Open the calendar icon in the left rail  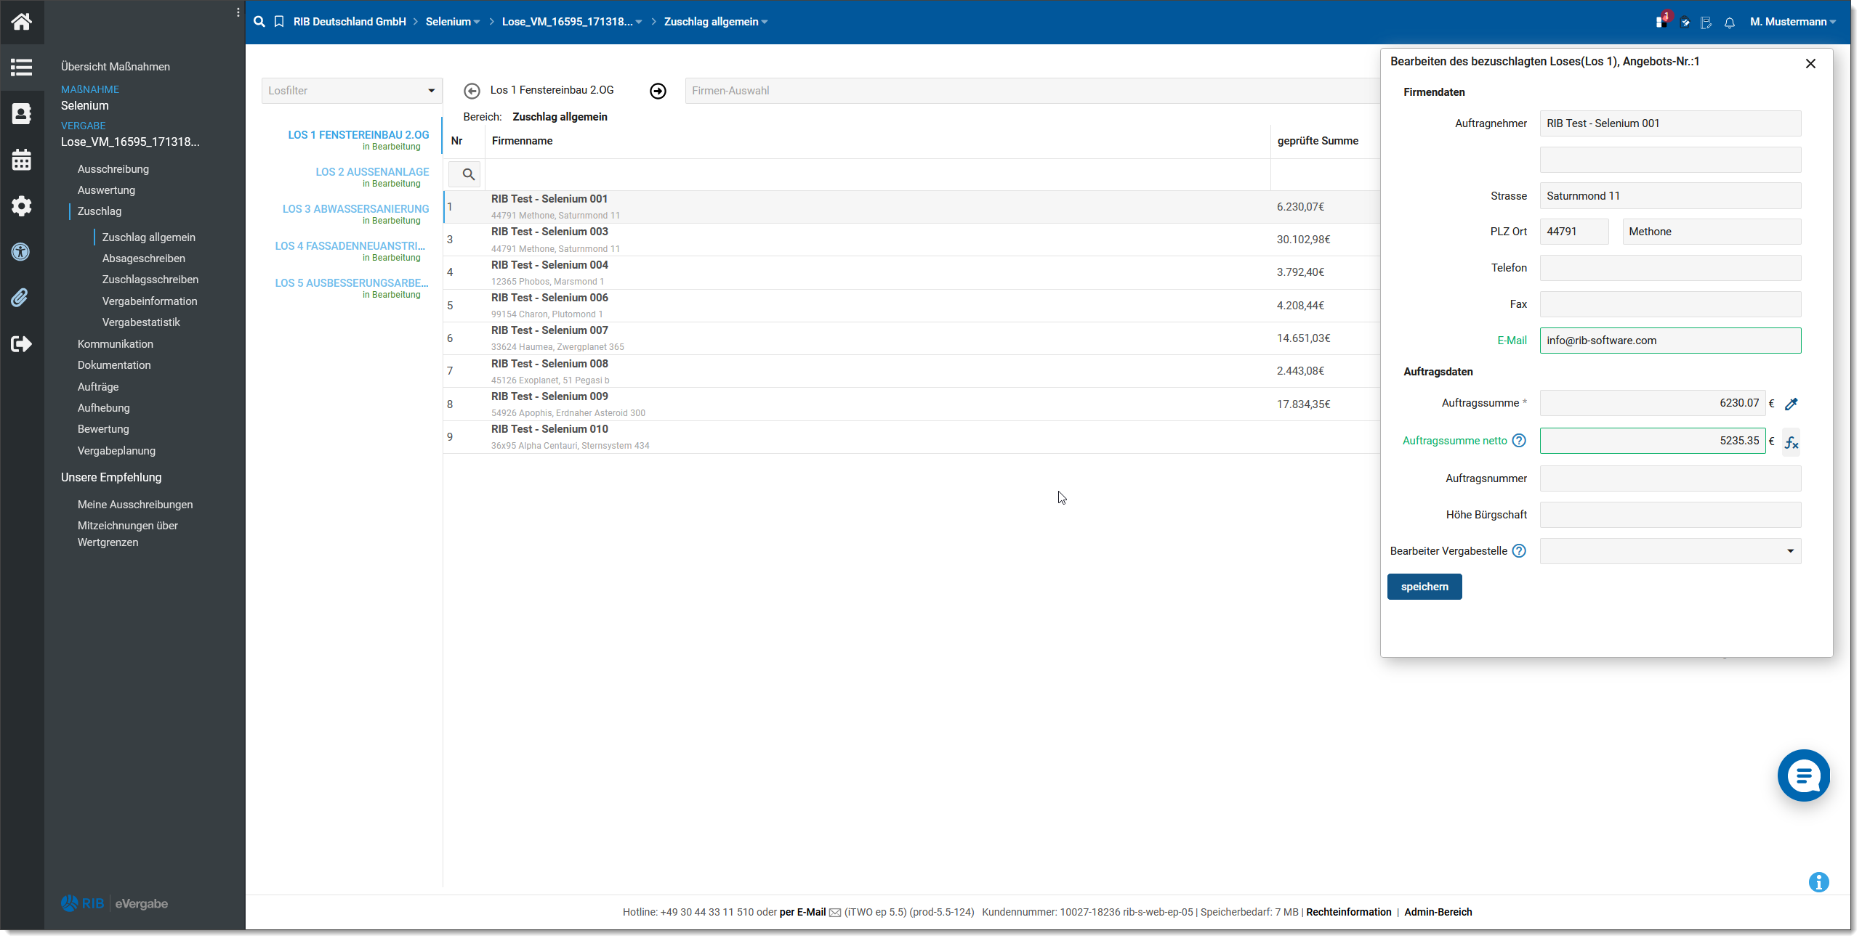point(21,160)
